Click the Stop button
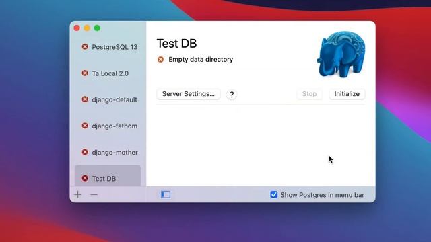Screen dimensions: 431x242 click(310, 94)
